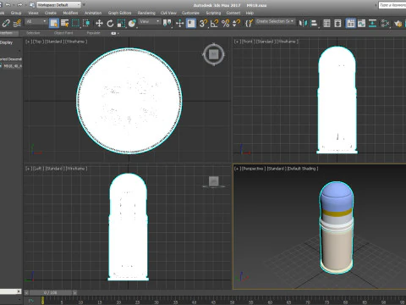Image resolution: width=406 pixels, height=305 pixels.
Task: Click the Mirror tool icon
Action: tap(303, 23)
